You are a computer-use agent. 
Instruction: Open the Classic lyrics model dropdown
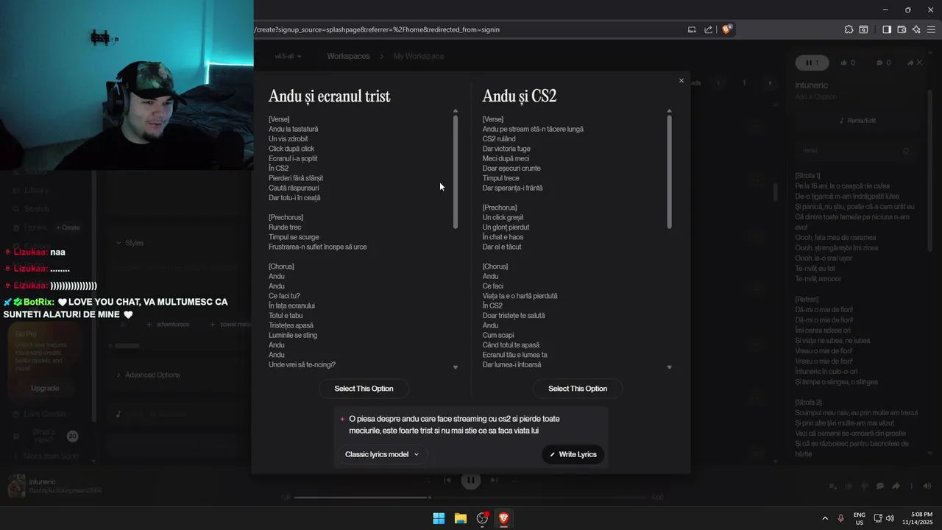(x=382, y=454)
